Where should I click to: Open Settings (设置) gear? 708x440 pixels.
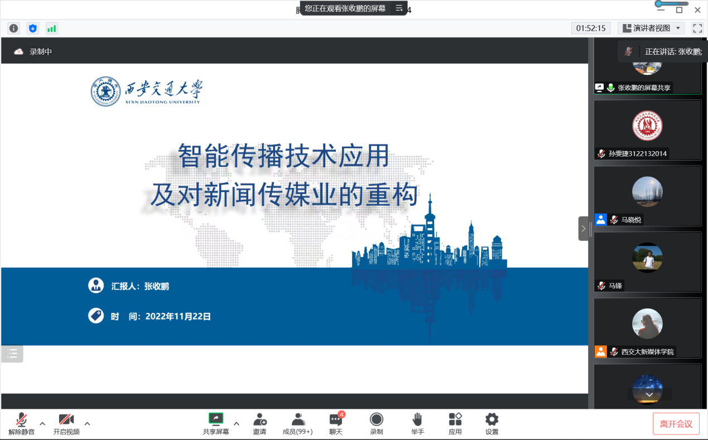[x=492, y=424]
